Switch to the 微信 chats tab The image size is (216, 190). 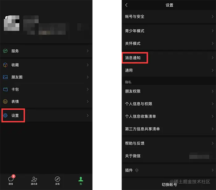coord(11,180)
